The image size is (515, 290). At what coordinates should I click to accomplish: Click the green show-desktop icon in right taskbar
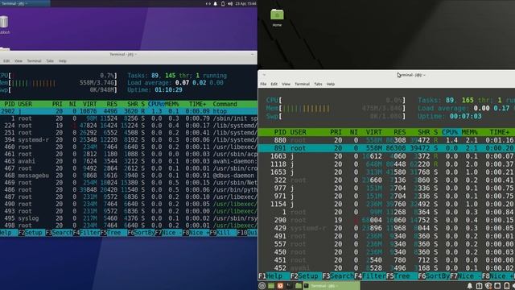(271, 286)
